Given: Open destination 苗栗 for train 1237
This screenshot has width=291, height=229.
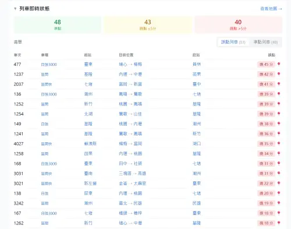Looking at the screenshot, I should tap(197, 74).
